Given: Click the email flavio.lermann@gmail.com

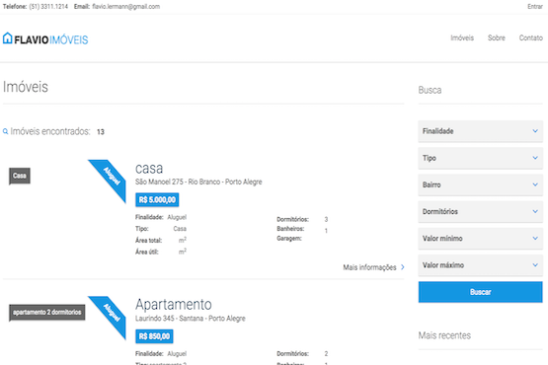Looking at the screenshot, I should tap(125, 7).
